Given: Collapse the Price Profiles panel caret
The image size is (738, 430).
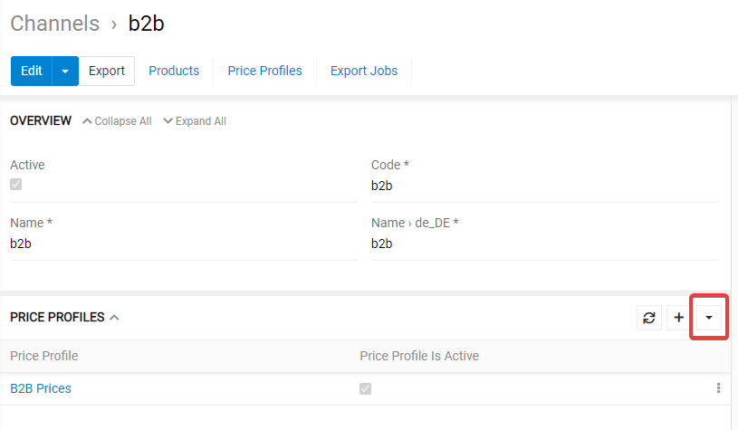Looking at the screenshot, I should 114,318.
